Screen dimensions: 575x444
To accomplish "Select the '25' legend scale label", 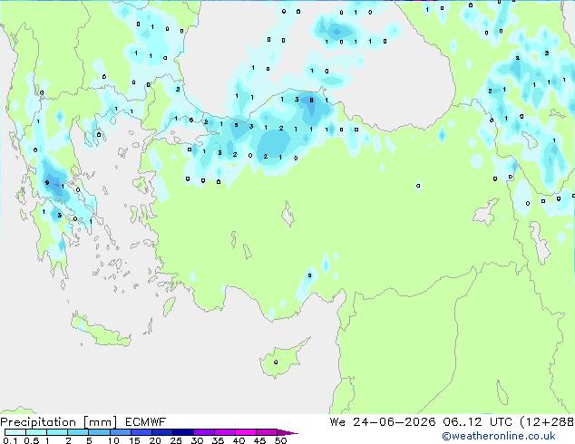I will pos(176,440).
